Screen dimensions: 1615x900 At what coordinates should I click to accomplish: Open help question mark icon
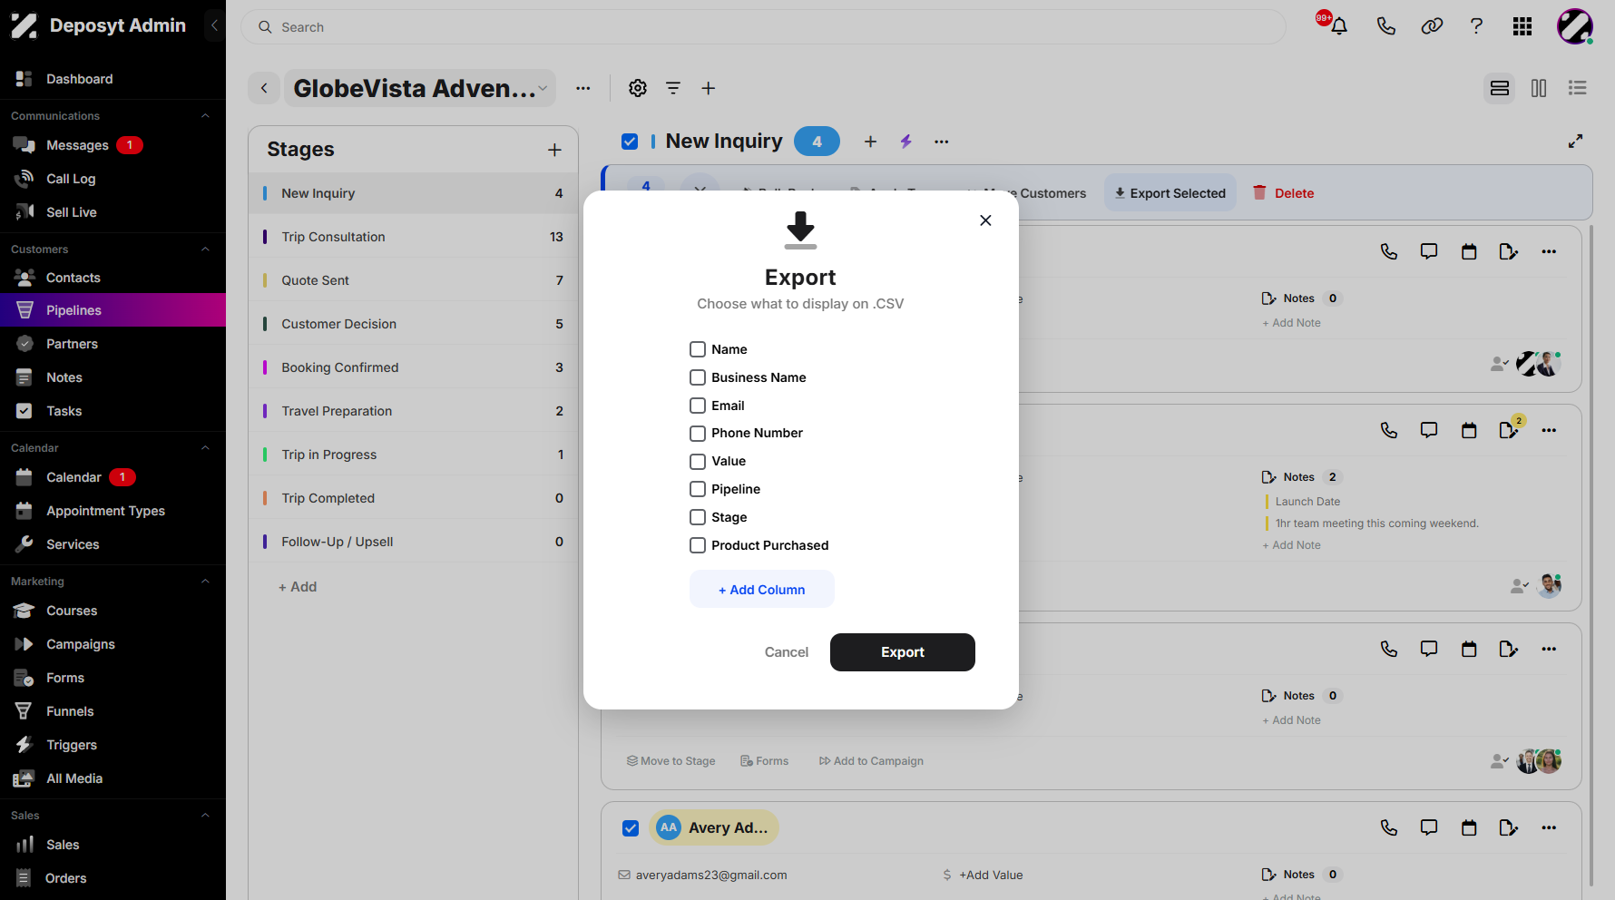(1476, 26)
